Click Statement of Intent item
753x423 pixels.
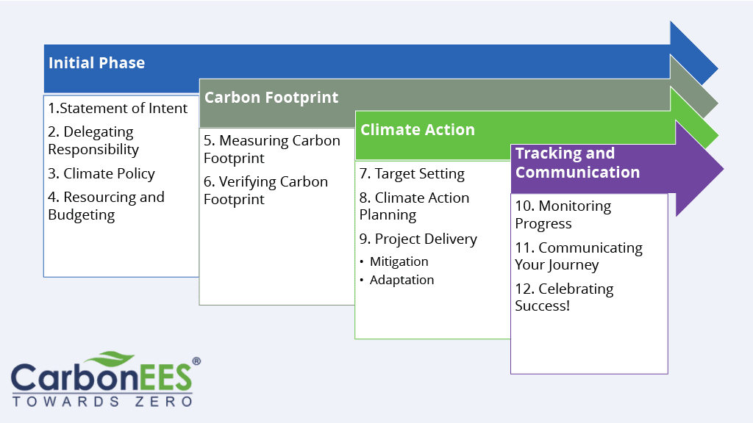click(x=118, y=109)
